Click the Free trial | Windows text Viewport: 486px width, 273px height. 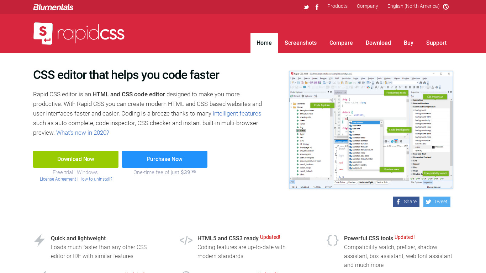click(75, 172)
